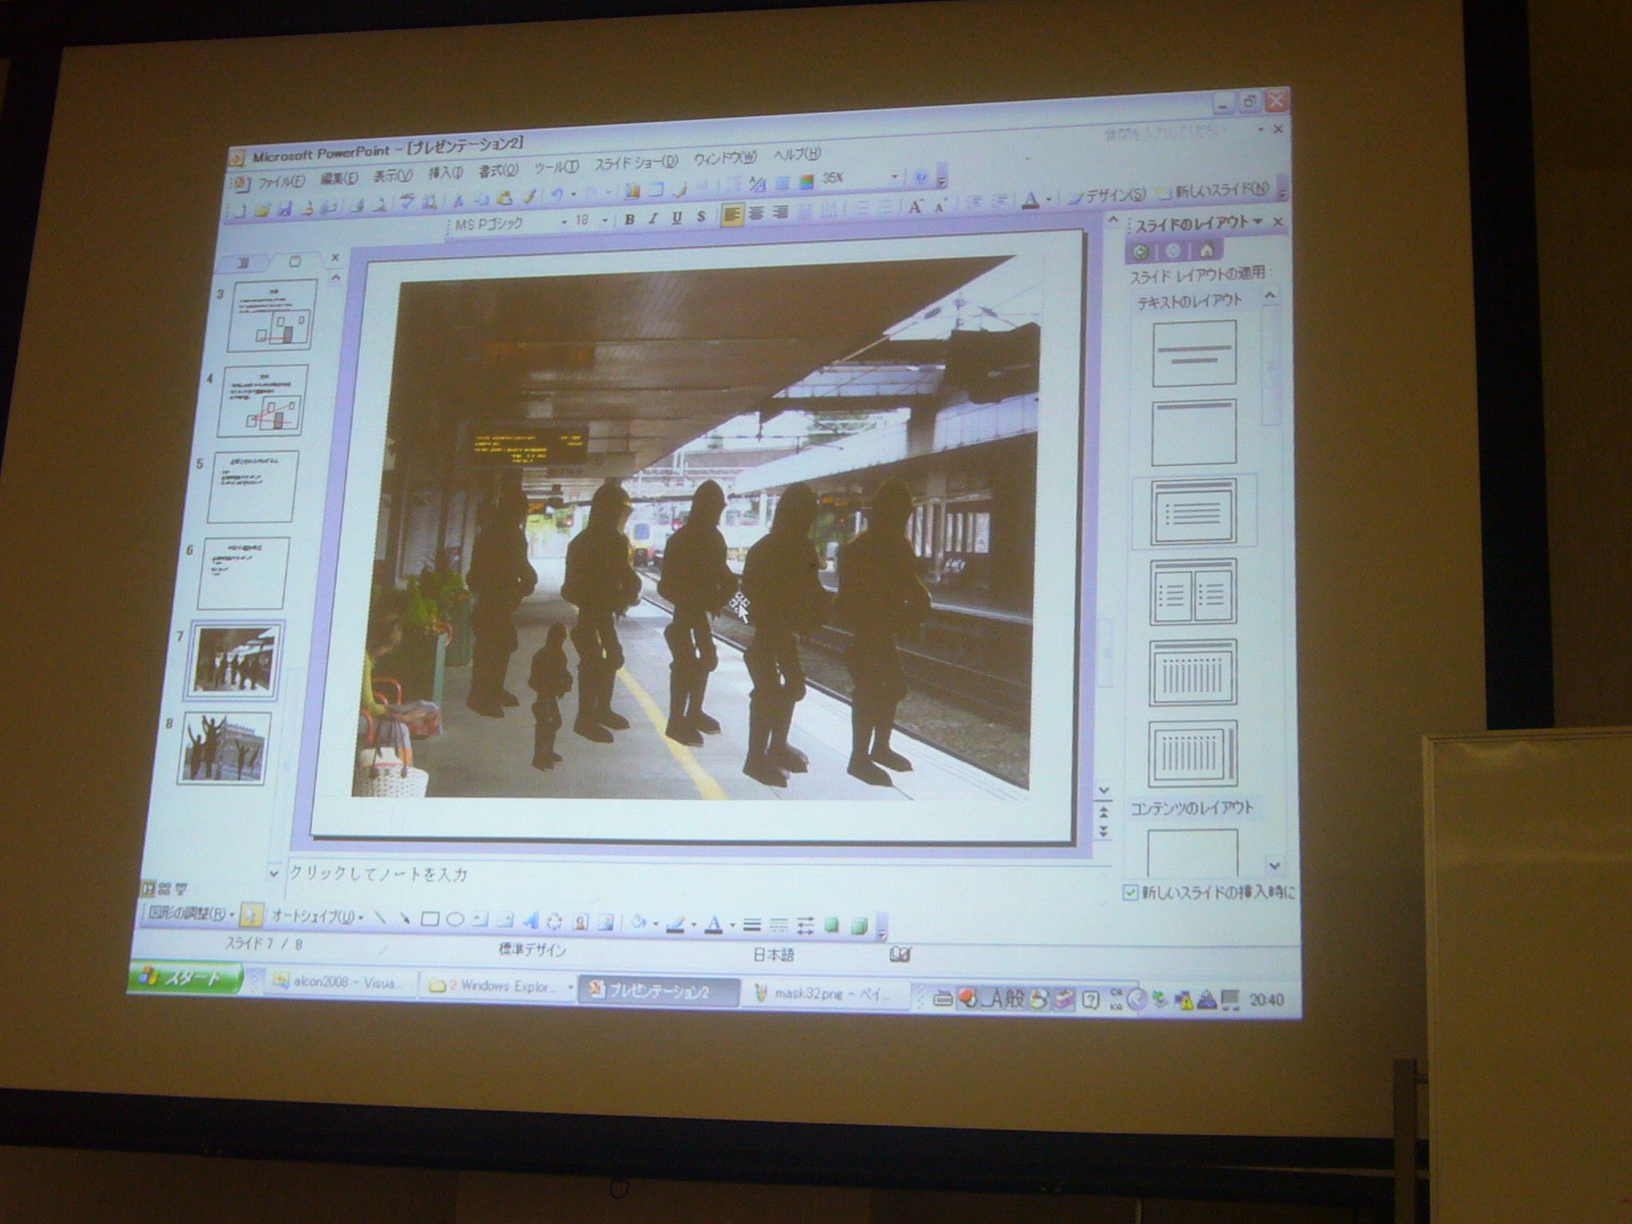Open the ファイル menu
This screenshot has width=1632, height=1224.
(281, 182)
